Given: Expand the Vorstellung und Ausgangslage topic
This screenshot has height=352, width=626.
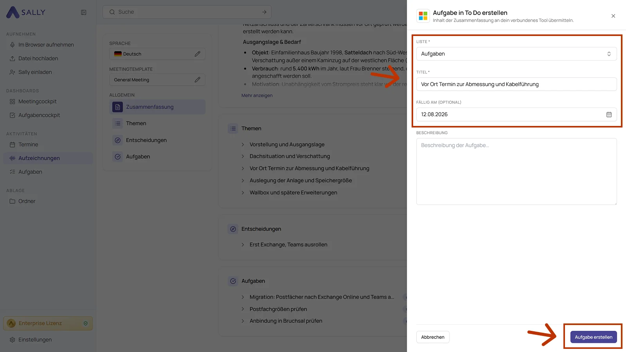Looking at the screenshot, I should [x=243, y=145].
